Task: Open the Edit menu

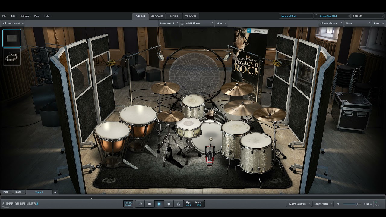Action: tap(14, 16)
